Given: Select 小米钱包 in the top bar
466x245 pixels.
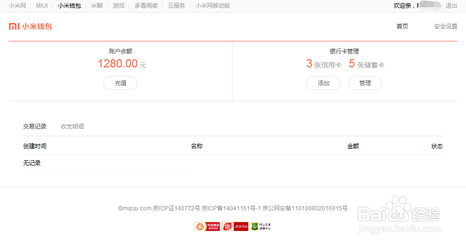Looking at the screenshot, I should coord(69,6).
